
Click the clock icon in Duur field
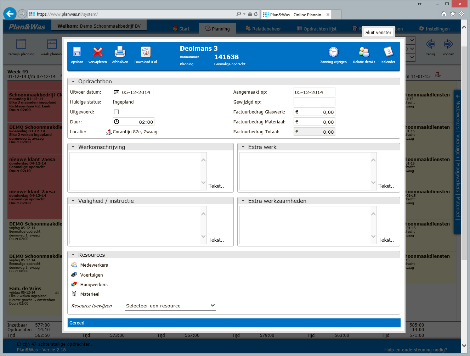[117, 122]
